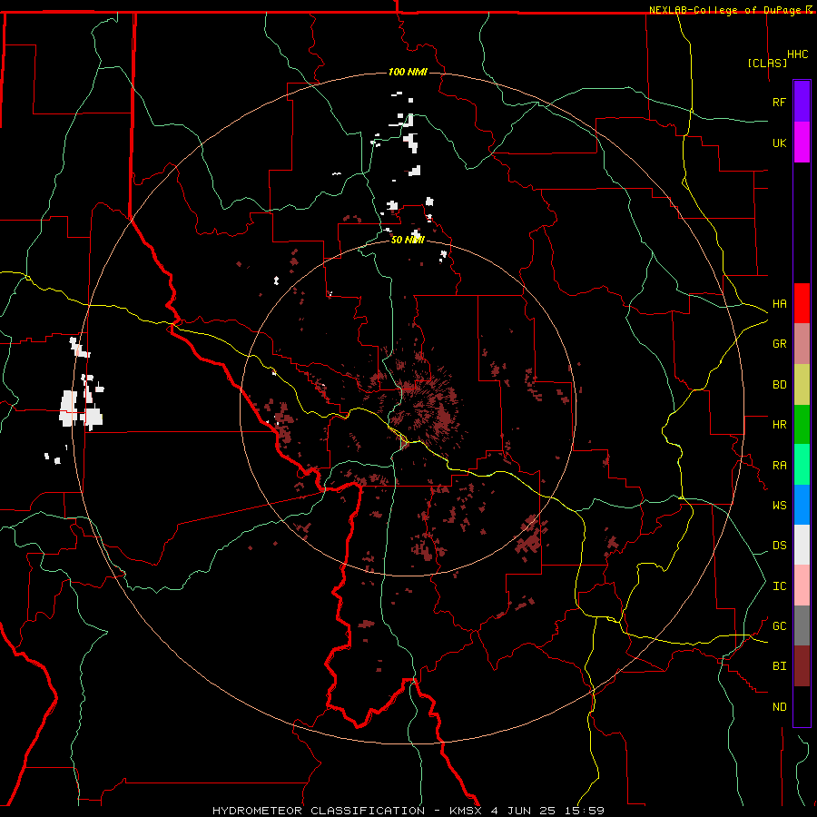Image resolution: width=817 pixels, height=817 pixels.
Task: Click the RA legend label
Action: [x=779, y=466]
